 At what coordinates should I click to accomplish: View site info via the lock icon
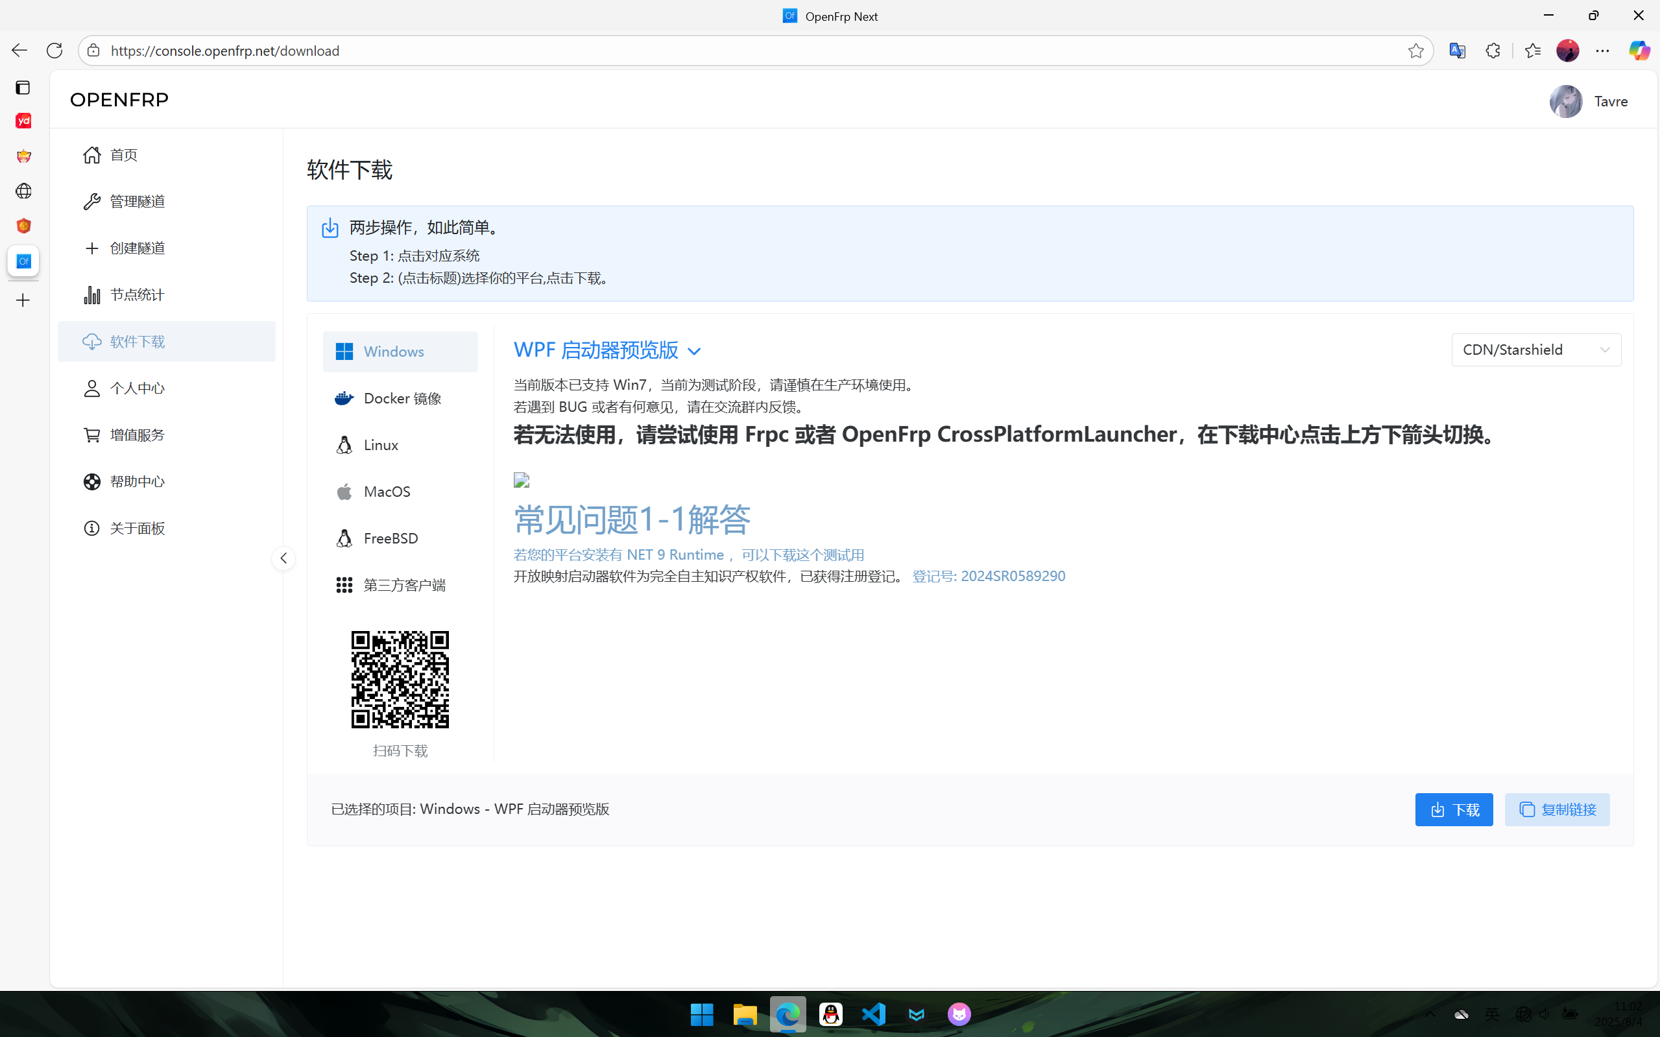pos(94,50)
